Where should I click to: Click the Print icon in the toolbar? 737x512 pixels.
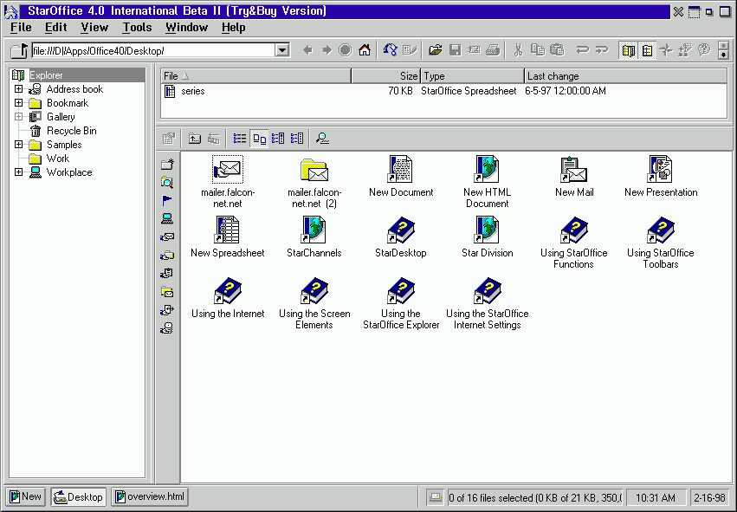coord(493,50)
